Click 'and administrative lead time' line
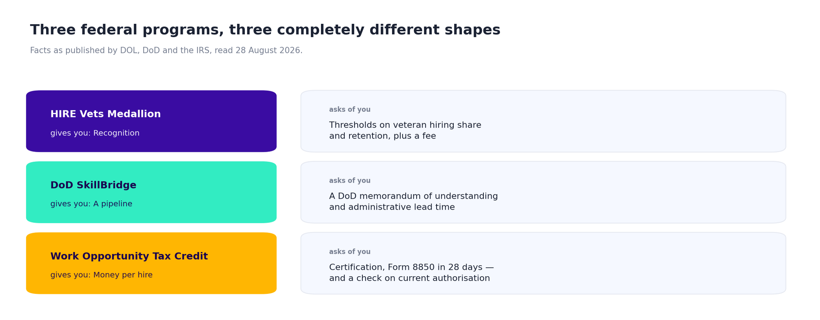This screenshot has height=320, width=820. [x=392, y=207]
